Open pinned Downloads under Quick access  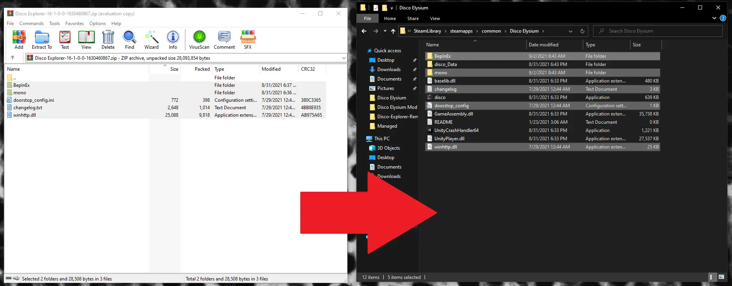(x=389, y=70)
